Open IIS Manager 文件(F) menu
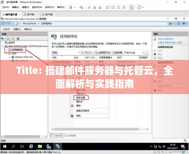The height and width of the screenshot is (154, 189). tap(6, 29)
